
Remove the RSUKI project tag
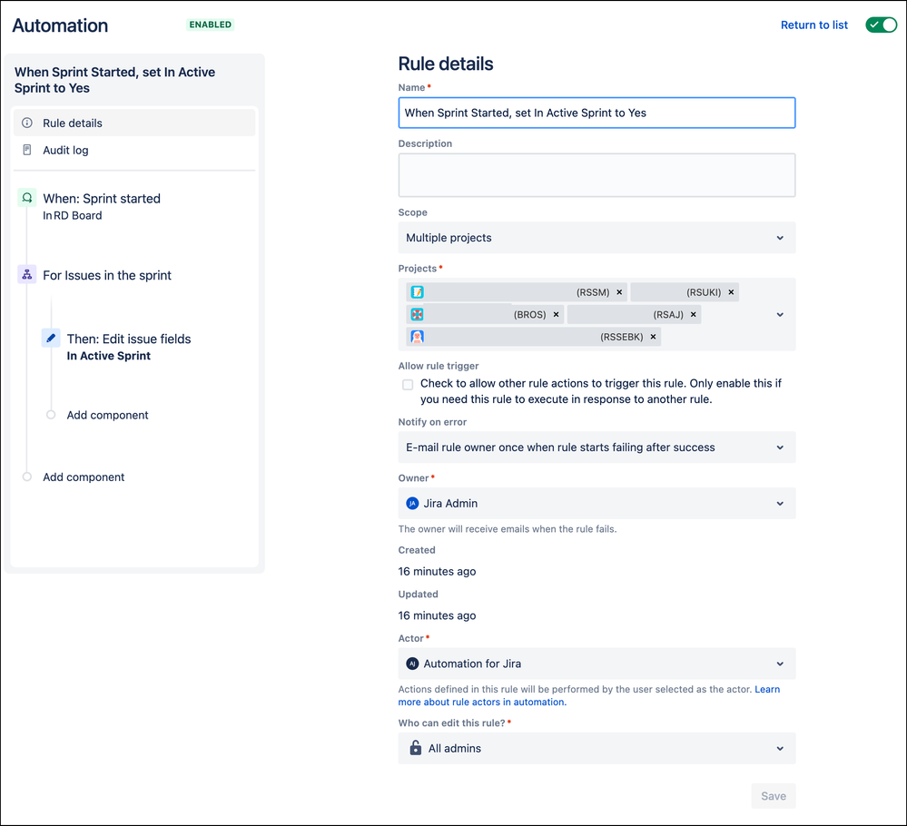point(731,292)
